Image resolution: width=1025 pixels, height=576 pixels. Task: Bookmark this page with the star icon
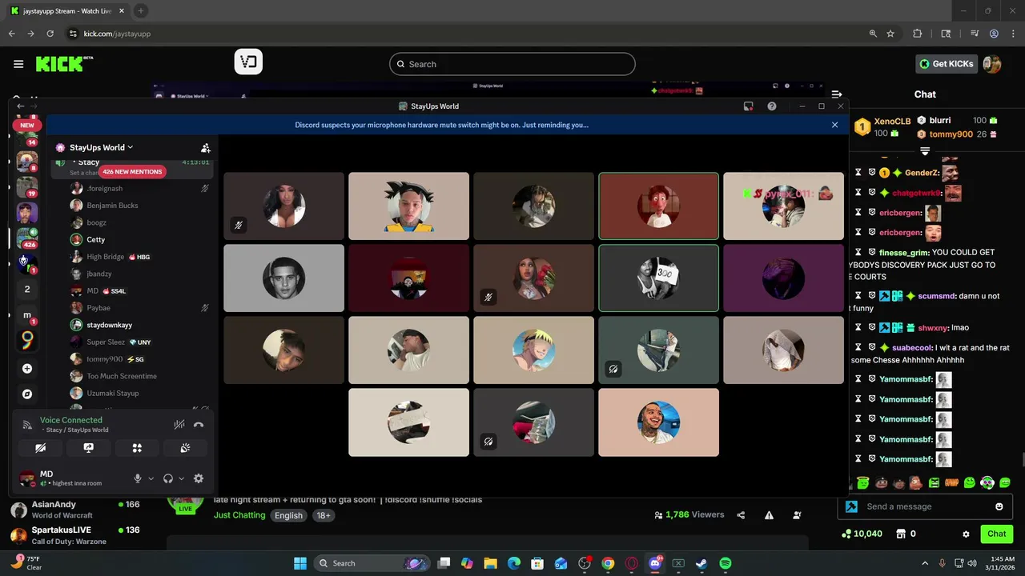coord(890,34)
